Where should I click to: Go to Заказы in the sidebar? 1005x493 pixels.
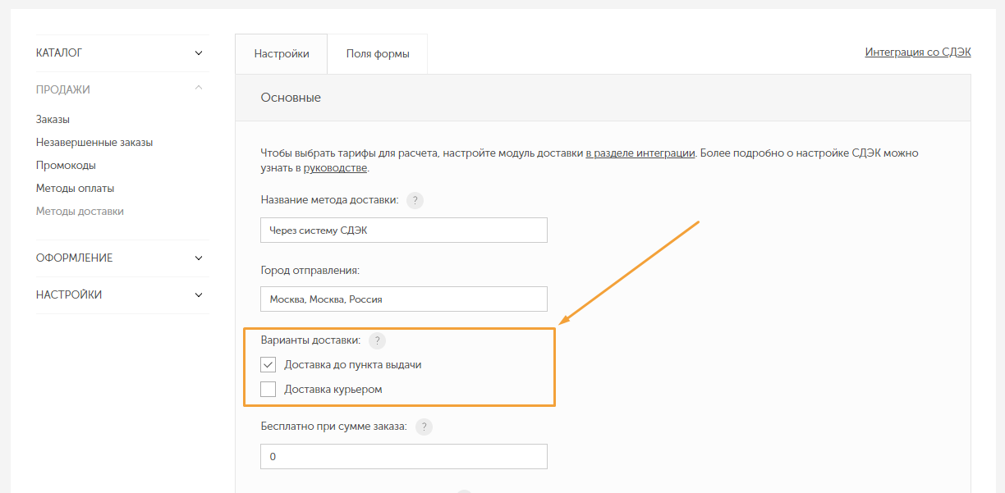point(53,119)
